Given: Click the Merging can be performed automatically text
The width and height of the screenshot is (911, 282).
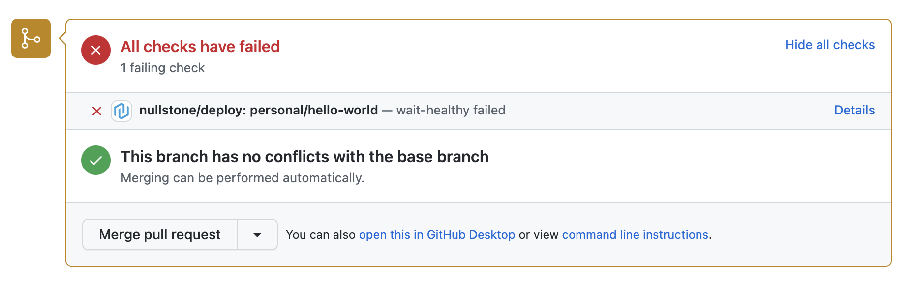Looking at the screenshot, I should click(243, 178).
